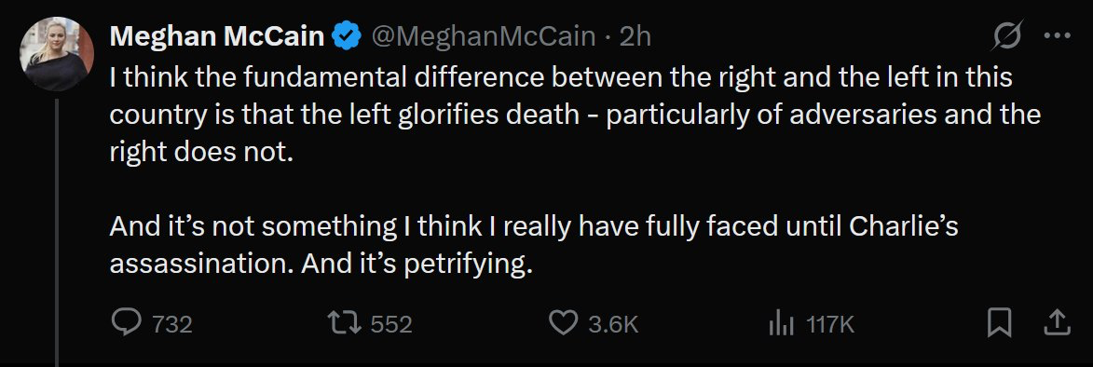Click the 3.6K likes count
This screenshot has width=1093, height=367.
point(614,324)
